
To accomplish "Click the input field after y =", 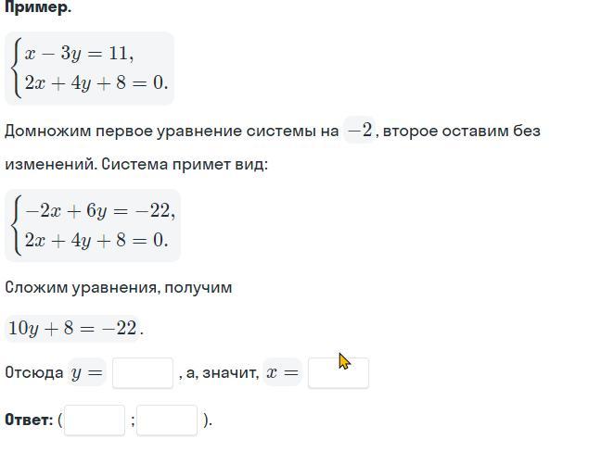I will [x=143, y=373].
